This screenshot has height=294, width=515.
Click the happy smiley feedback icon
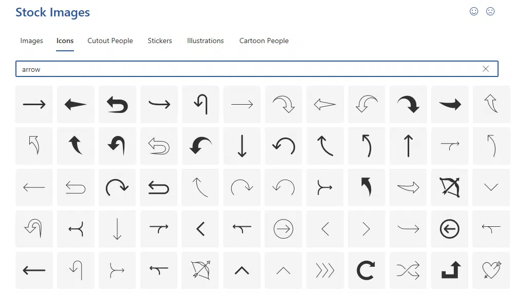pos(474,11)
